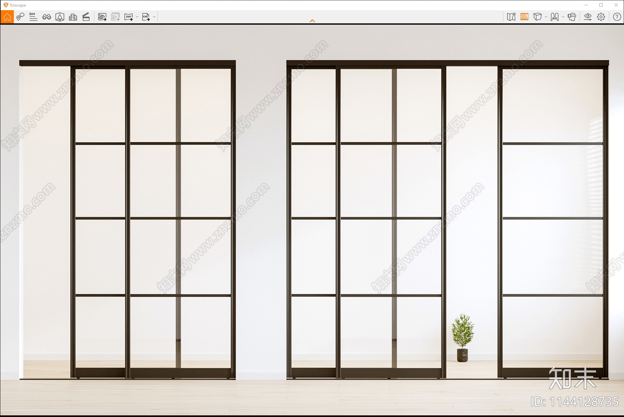Expand the panorama export options arrow
624x417 pixels.
click(x=137, y=17)
